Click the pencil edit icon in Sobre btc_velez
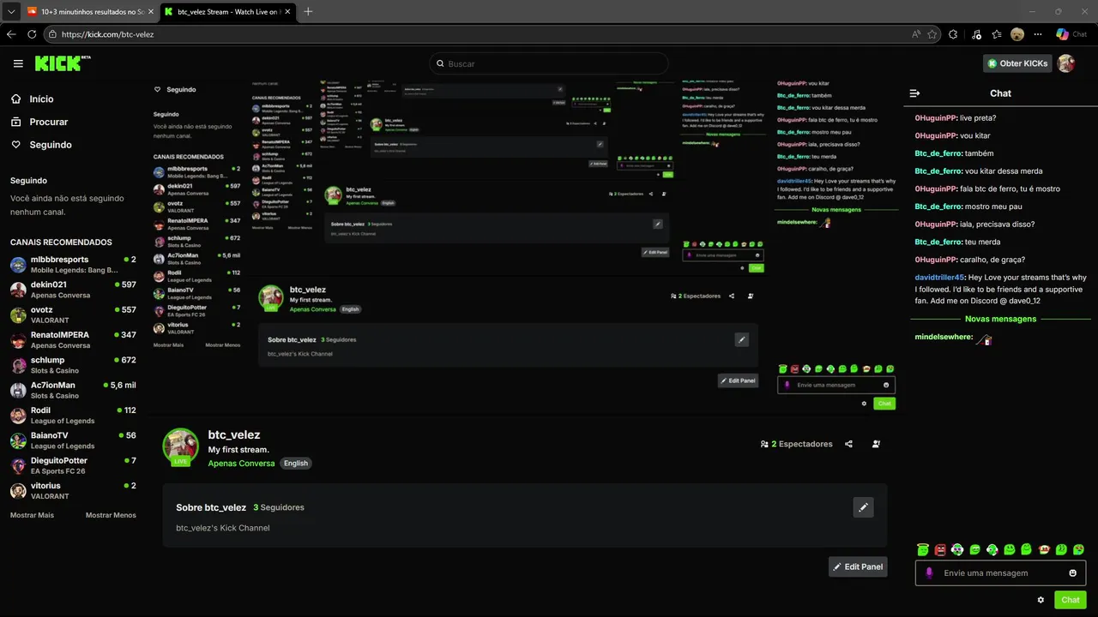This screenshot has height=617, width=1098. pos(863,507)
